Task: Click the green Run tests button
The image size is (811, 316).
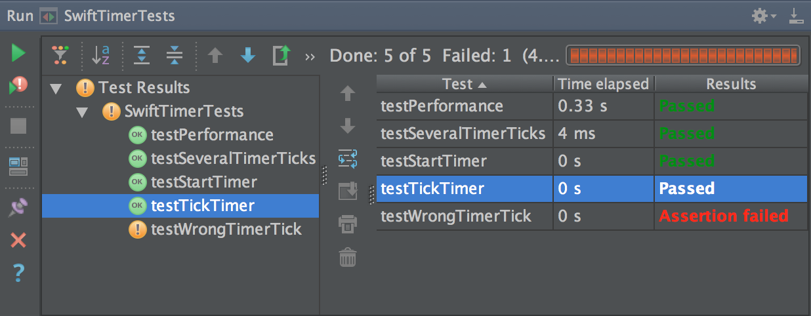Action: (18, 53)
